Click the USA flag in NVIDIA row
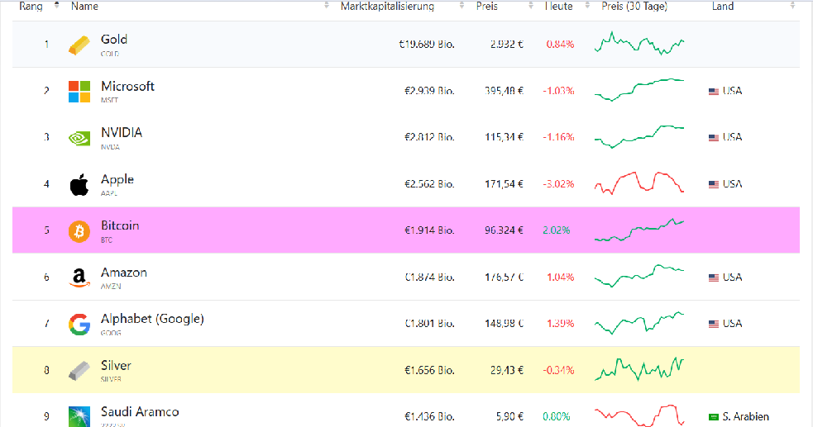This screenshot has width=813, height=427. pos(714,138)
